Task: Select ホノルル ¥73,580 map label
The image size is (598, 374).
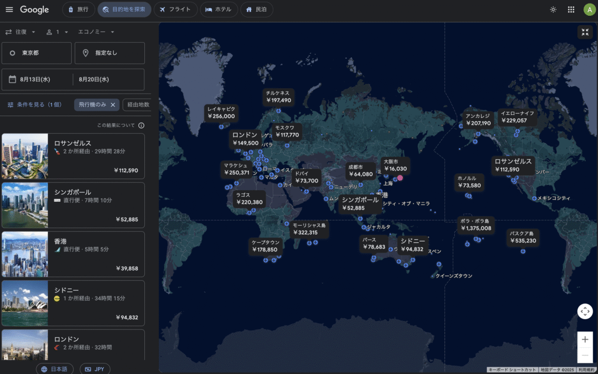Action: (469, 182)
